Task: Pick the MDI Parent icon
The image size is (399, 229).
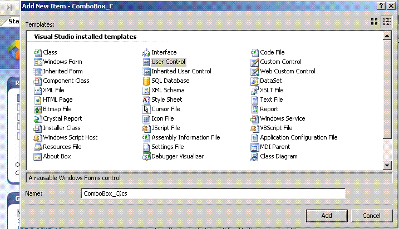Action: [254, 147]
